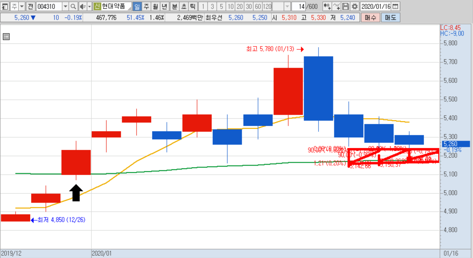
Task: Click the trading value 2,469백만
Action: (x=190, y=18)
